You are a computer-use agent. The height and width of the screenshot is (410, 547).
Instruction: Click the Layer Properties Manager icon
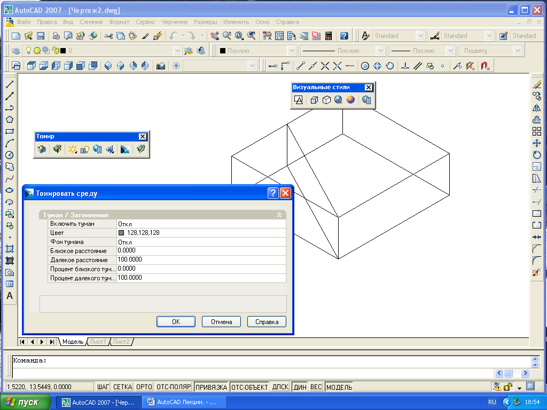point(15,51)
